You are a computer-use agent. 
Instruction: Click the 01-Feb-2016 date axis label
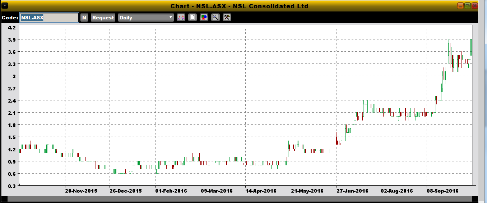171,191
